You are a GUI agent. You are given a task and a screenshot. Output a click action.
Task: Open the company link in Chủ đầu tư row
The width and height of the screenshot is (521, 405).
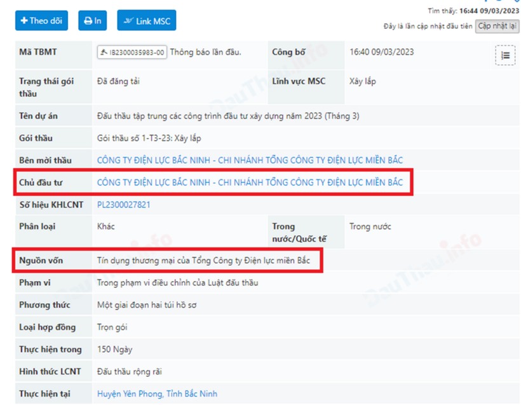click(x=249, y=182)
